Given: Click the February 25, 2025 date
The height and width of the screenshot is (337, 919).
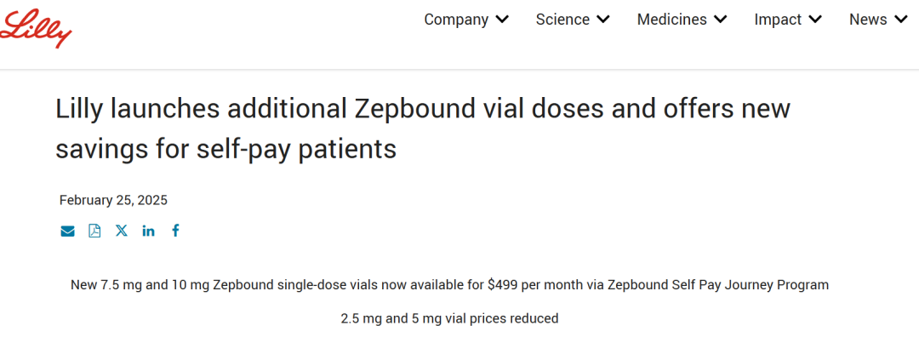Looking at the screenshot, I should [113, 201].
